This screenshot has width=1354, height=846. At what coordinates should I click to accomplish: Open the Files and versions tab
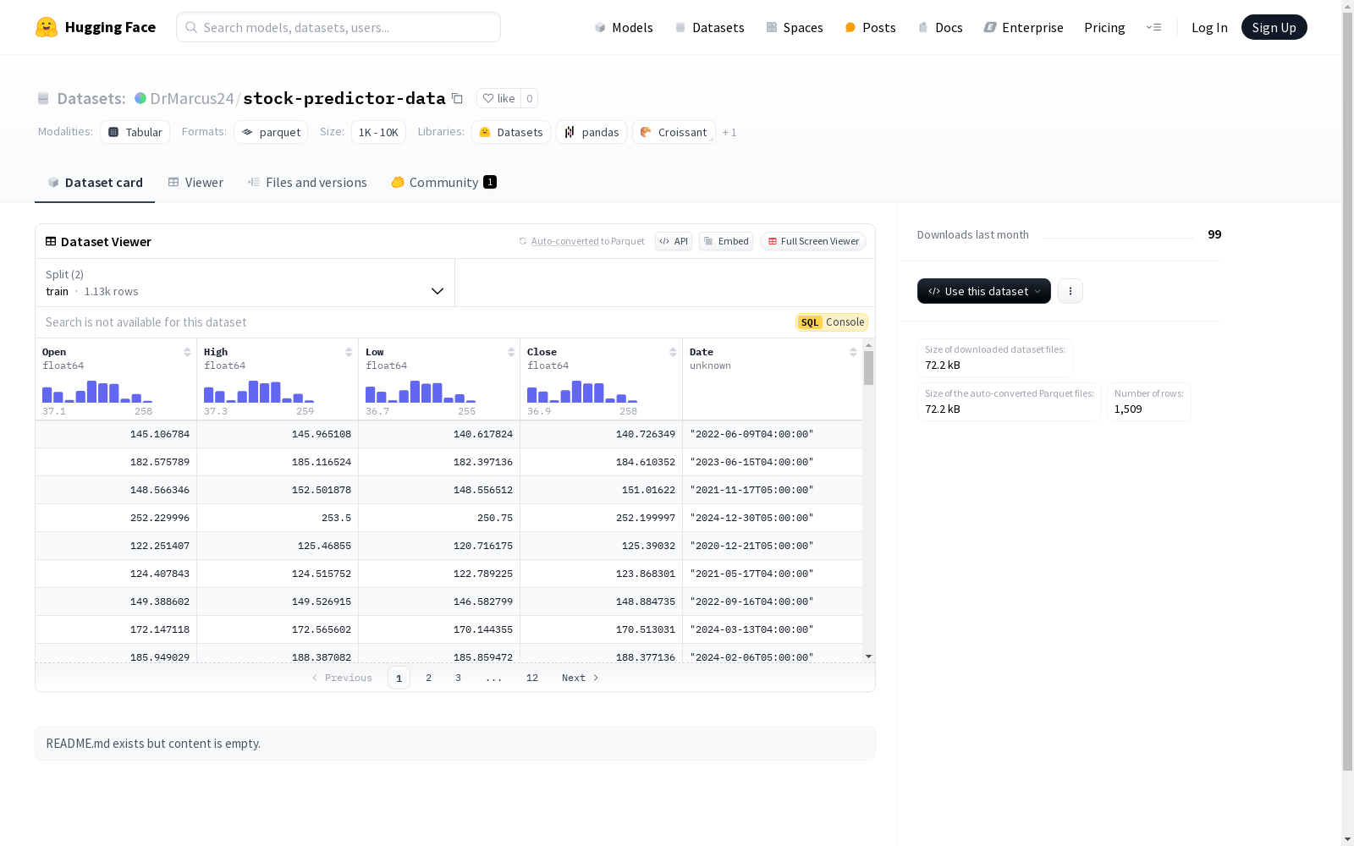pyautogui.click(x=307, y=182)
